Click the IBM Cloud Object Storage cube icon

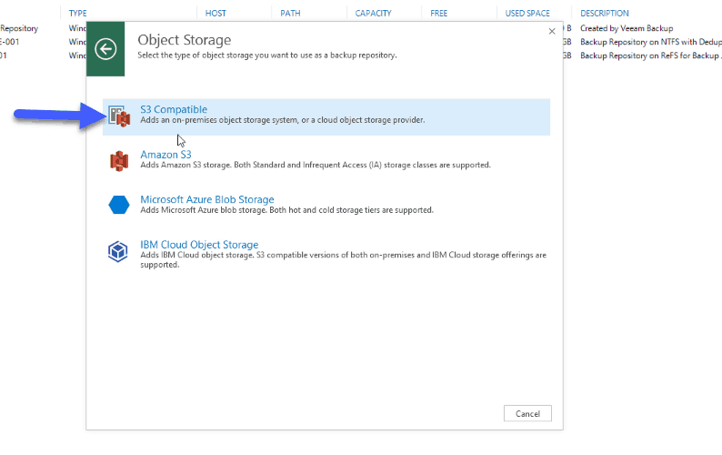click(118, 252)
